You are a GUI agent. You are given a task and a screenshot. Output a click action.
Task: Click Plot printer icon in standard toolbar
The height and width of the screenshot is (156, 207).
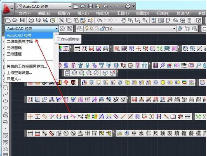[x=31, y=21]
